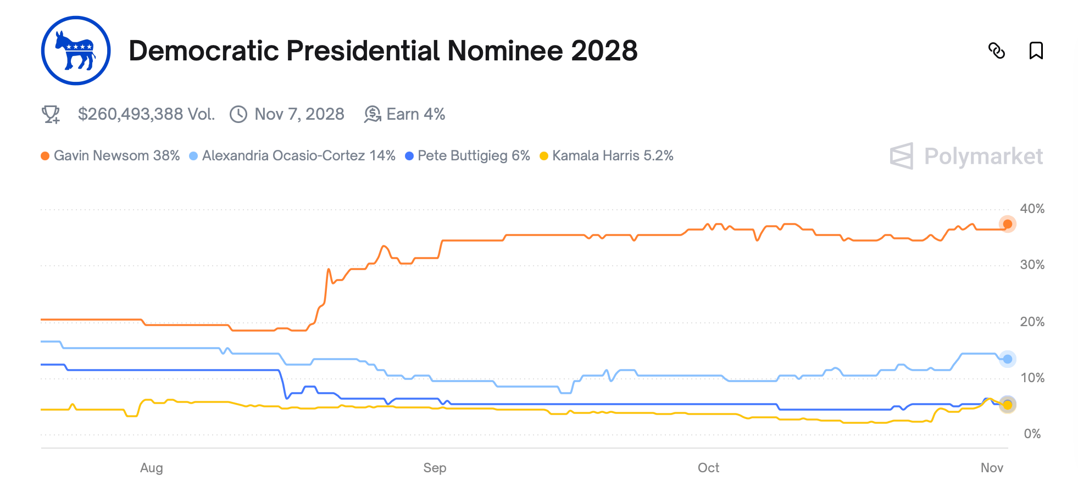Click the $260,493,388 volume text

tap(146, 114)
